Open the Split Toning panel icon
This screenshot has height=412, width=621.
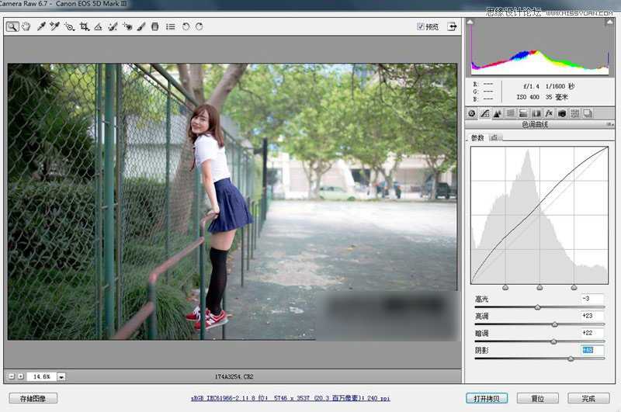(x=523, y=113)
